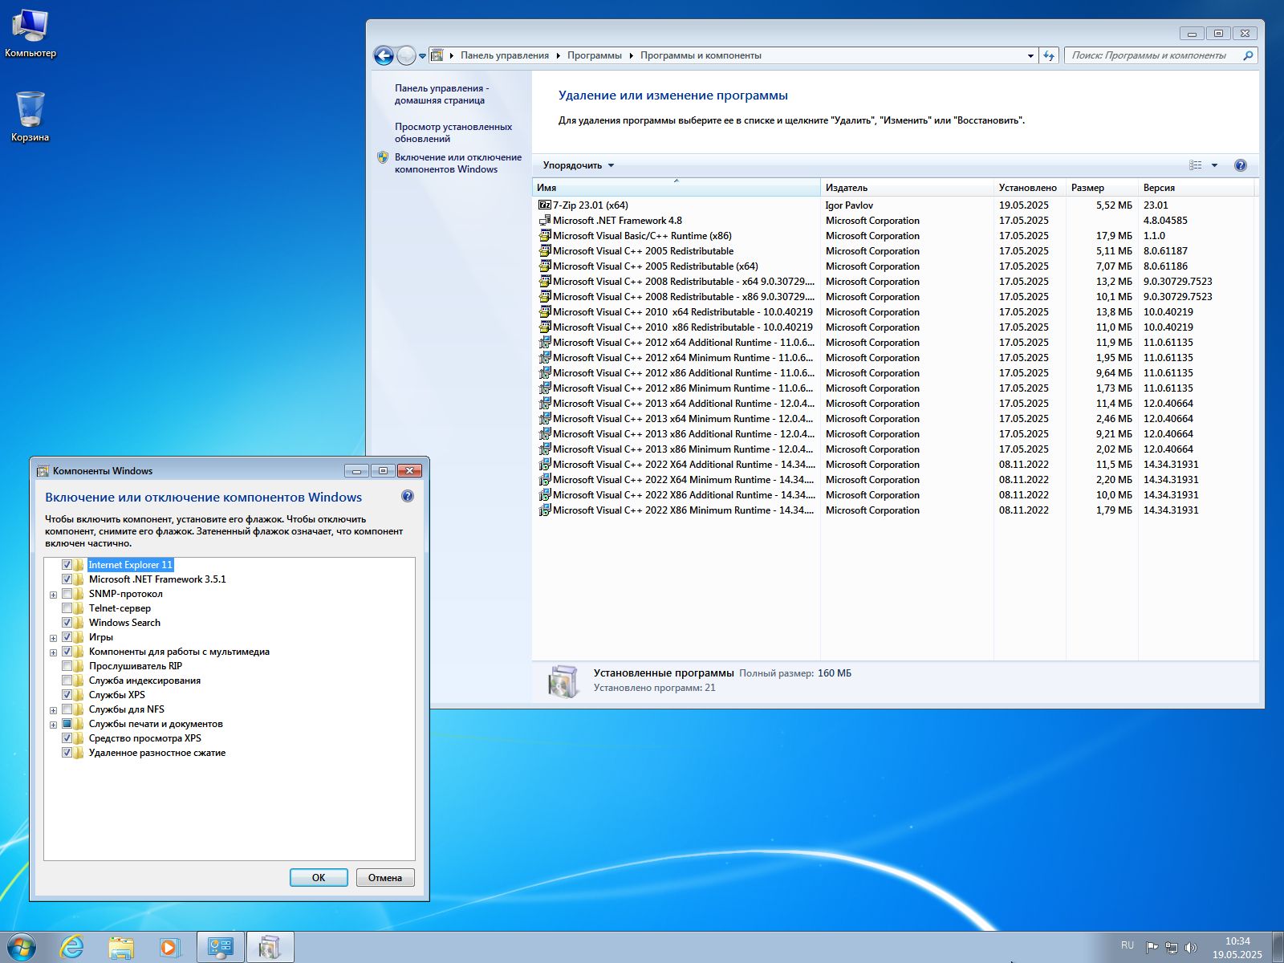Sort list by Размер column header
The image size is (1284, 963).
[1102, 188]
